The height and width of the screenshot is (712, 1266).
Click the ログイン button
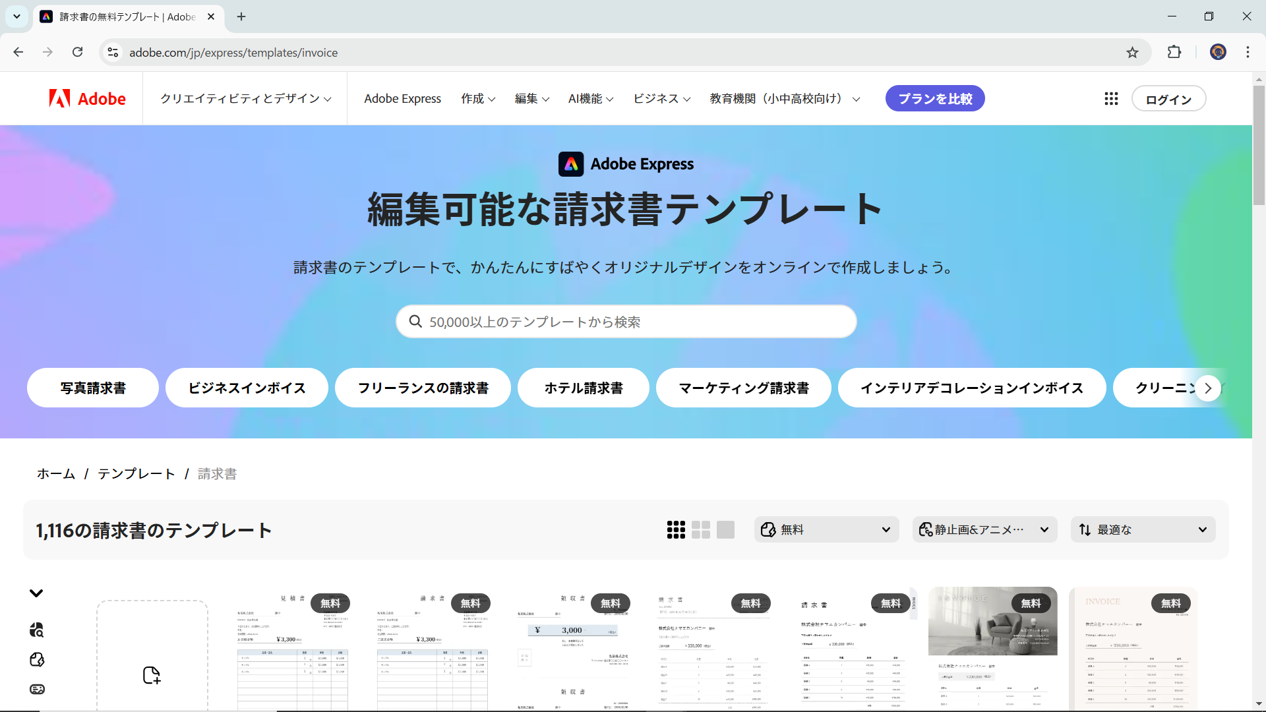tap(1168, 100)
